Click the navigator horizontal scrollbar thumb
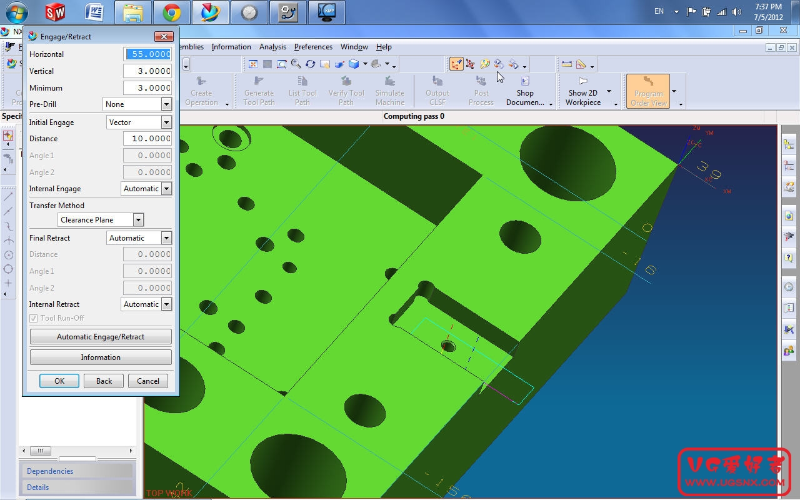 coord(41,451)
